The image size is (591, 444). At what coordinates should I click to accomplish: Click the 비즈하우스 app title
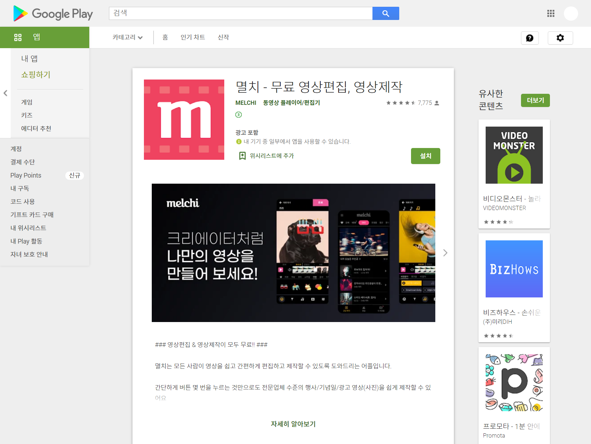tap(512, 312)
